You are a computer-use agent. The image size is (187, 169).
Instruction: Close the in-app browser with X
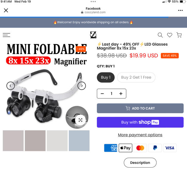tap(6, 10)
